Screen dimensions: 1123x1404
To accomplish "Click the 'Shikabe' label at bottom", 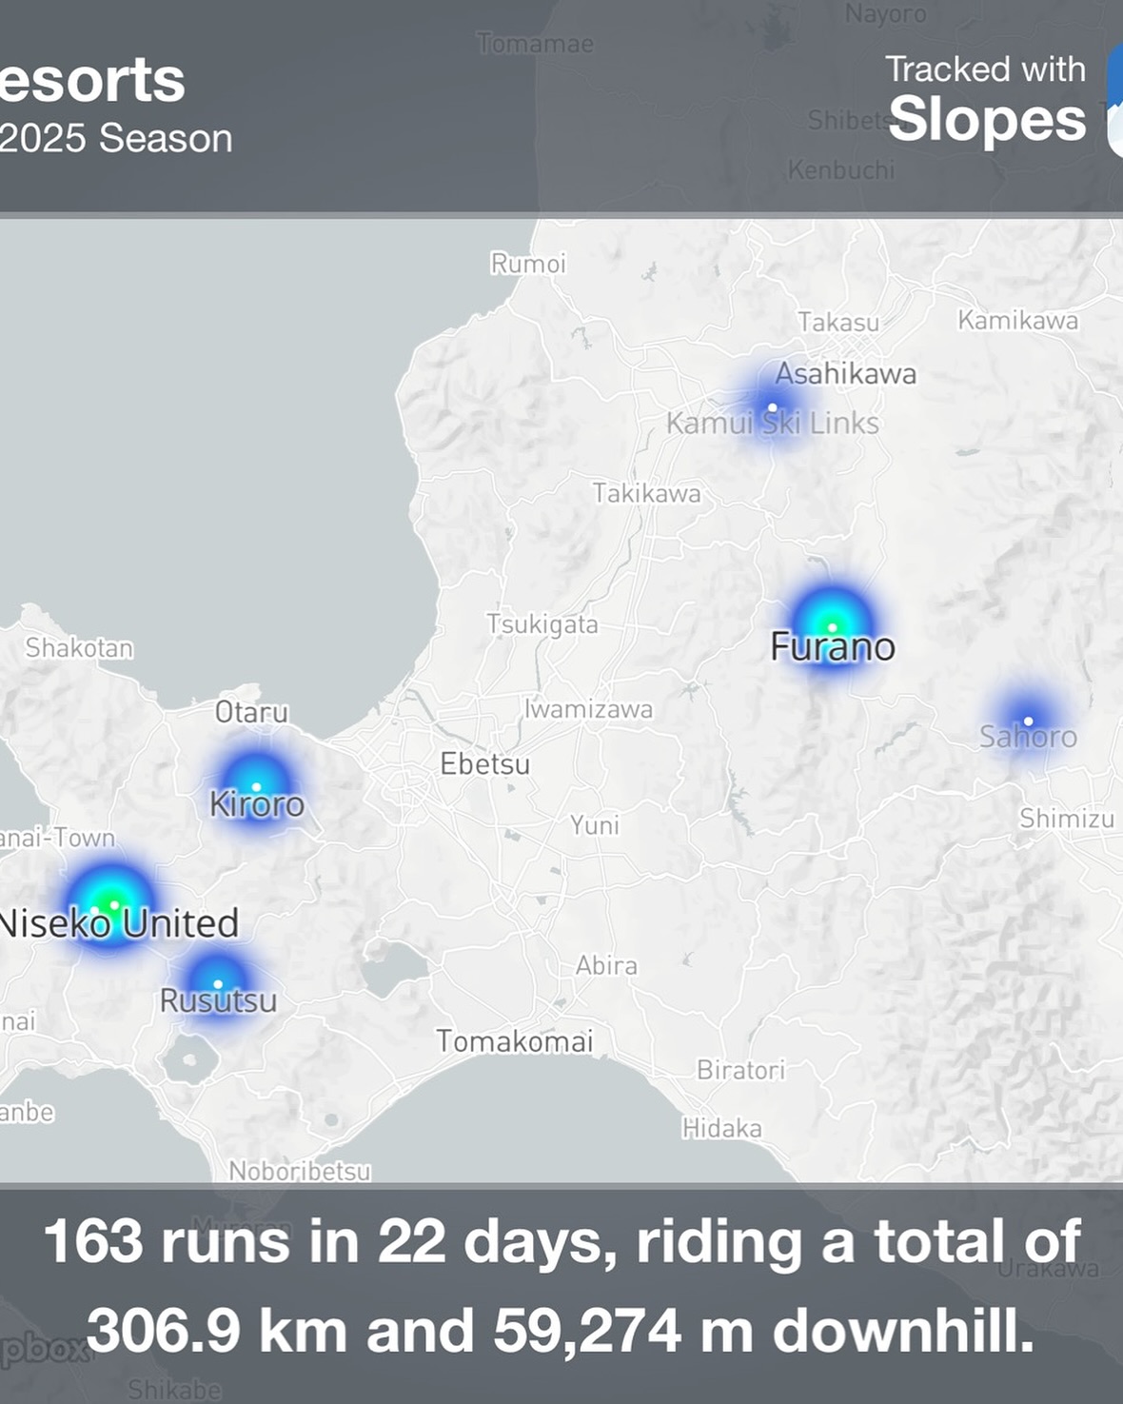I will point(174,1390).
